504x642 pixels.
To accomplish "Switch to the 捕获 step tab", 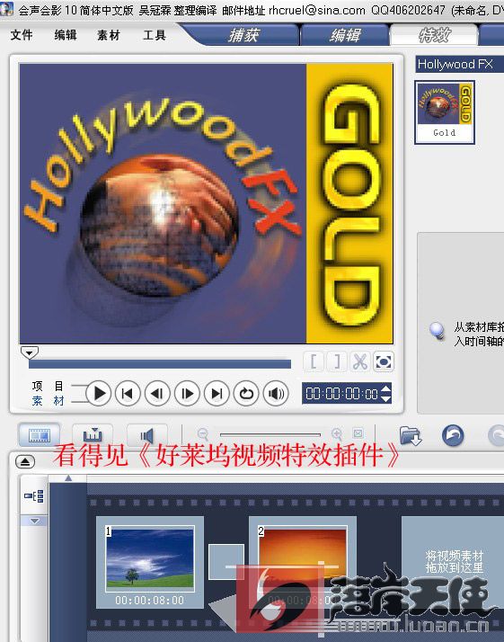I will (x=243, y=35).
